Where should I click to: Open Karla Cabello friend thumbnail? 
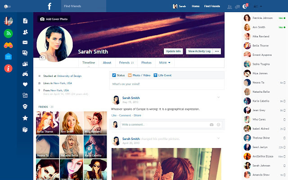(x=95, y=147)
